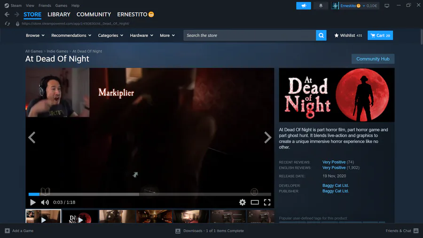Expand the Hardware dropdown
This screenshot has width=423, height=238.
141,35
